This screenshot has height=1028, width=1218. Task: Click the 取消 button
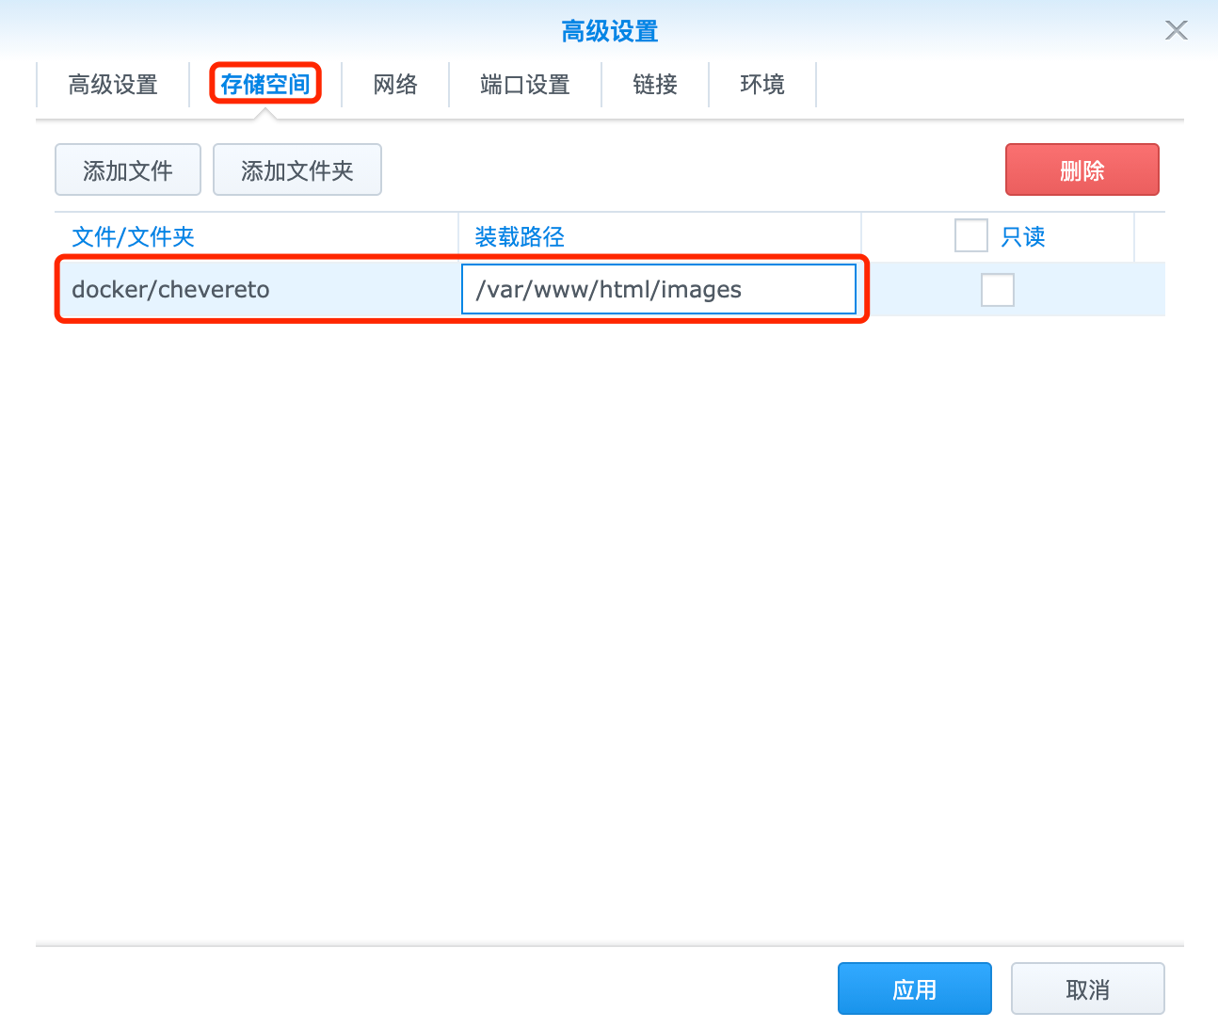1087,989
